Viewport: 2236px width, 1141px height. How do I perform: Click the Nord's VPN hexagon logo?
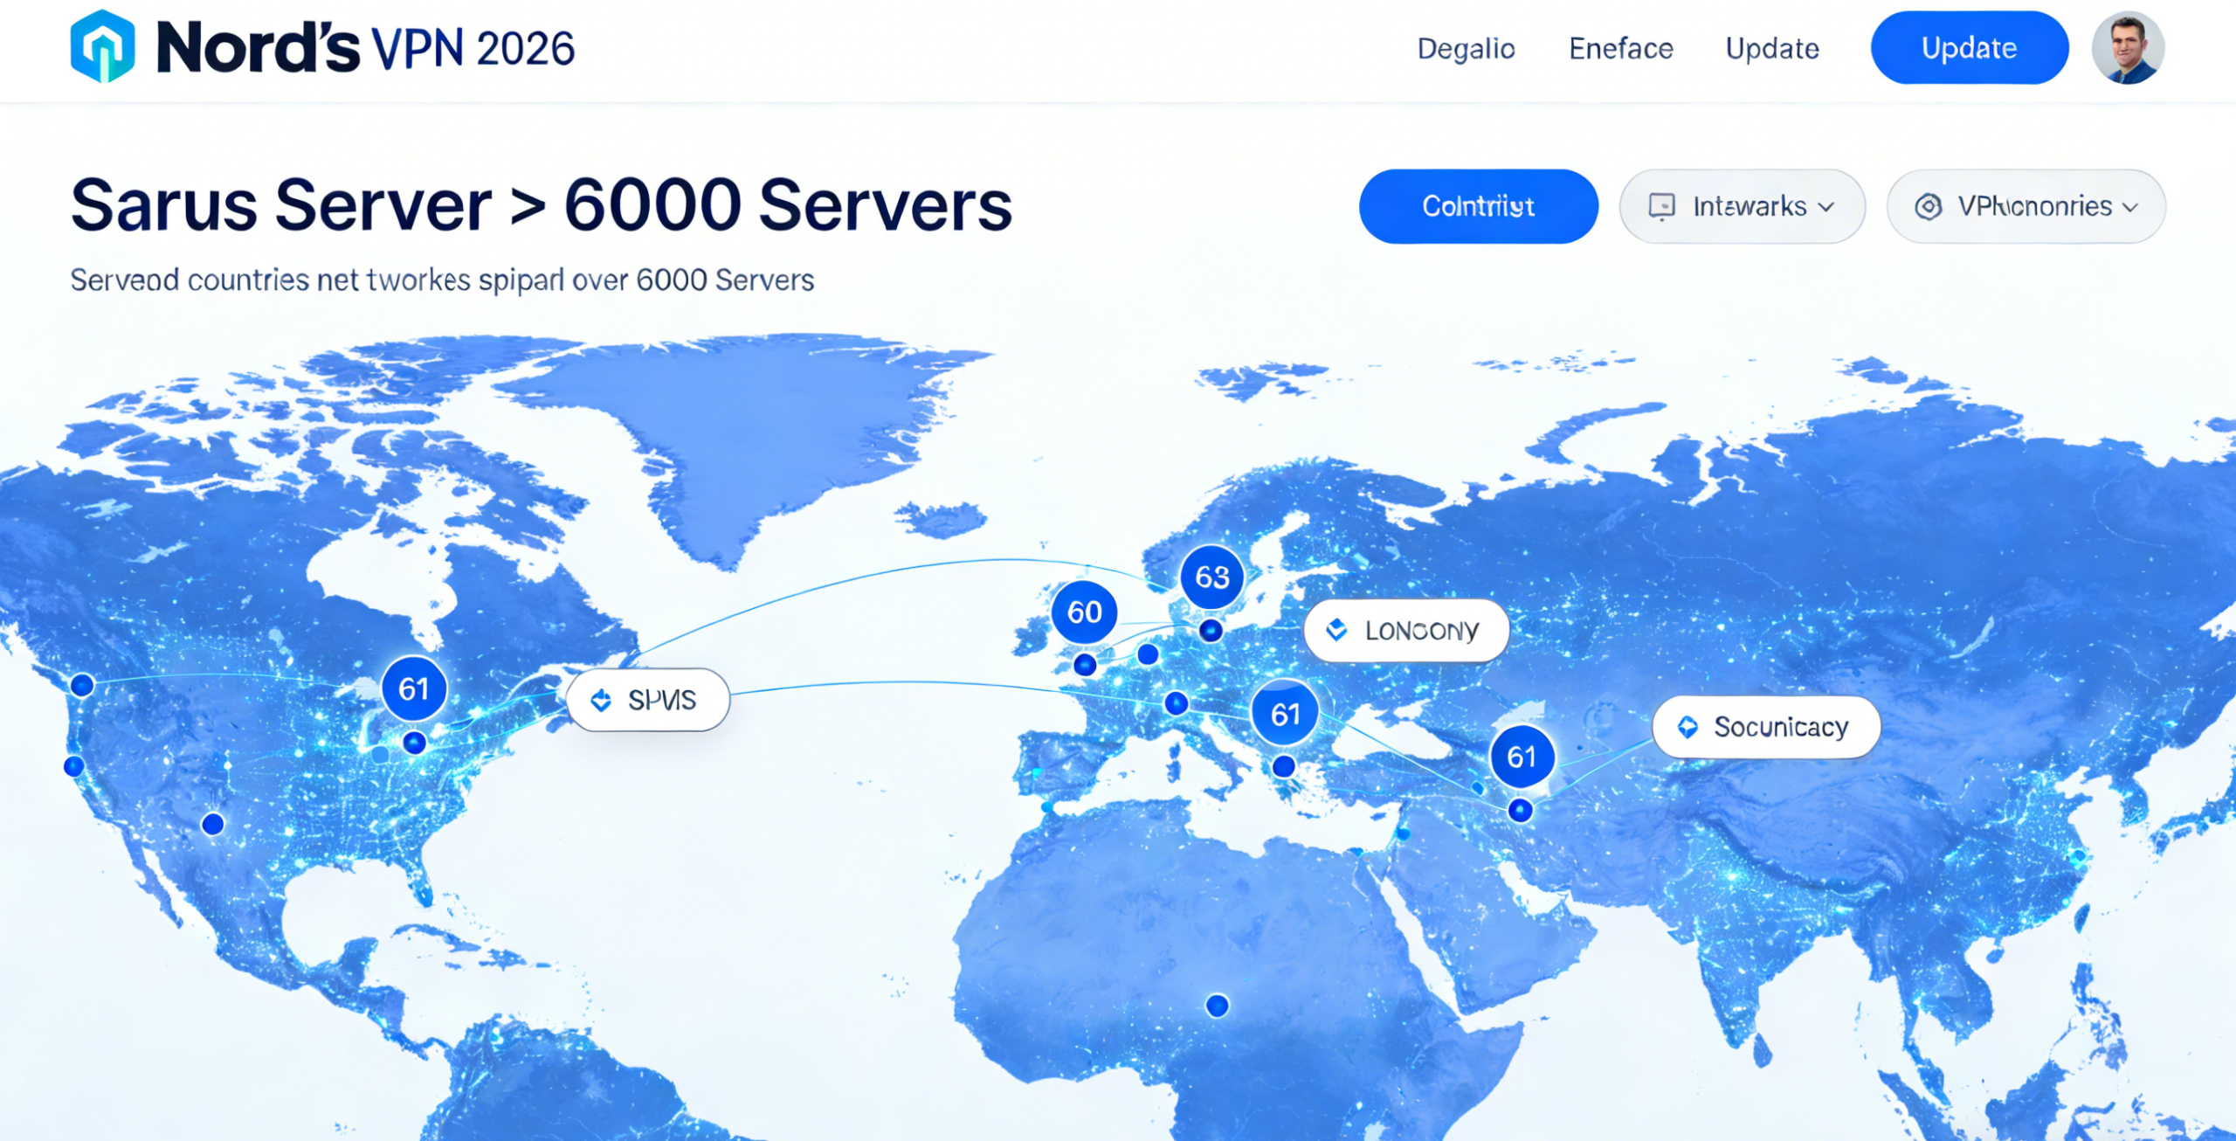(x=102, y=46)
